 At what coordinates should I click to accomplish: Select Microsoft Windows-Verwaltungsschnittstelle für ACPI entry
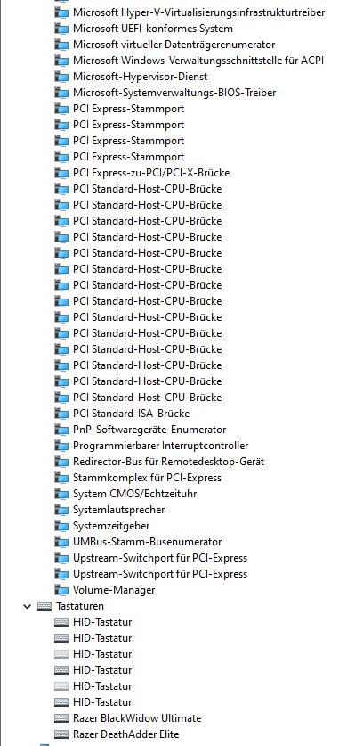198,61
